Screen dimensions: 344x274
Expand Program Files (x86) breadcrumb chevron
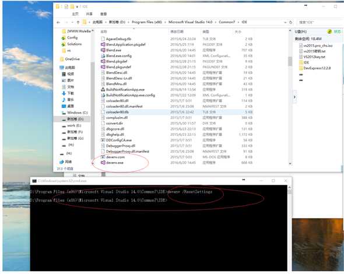[x=165, y=22]
